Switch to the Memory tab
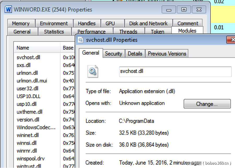Image resolution: width=235 pixels, height=168 pixels. pyautogui.click(x=21, y=24)
